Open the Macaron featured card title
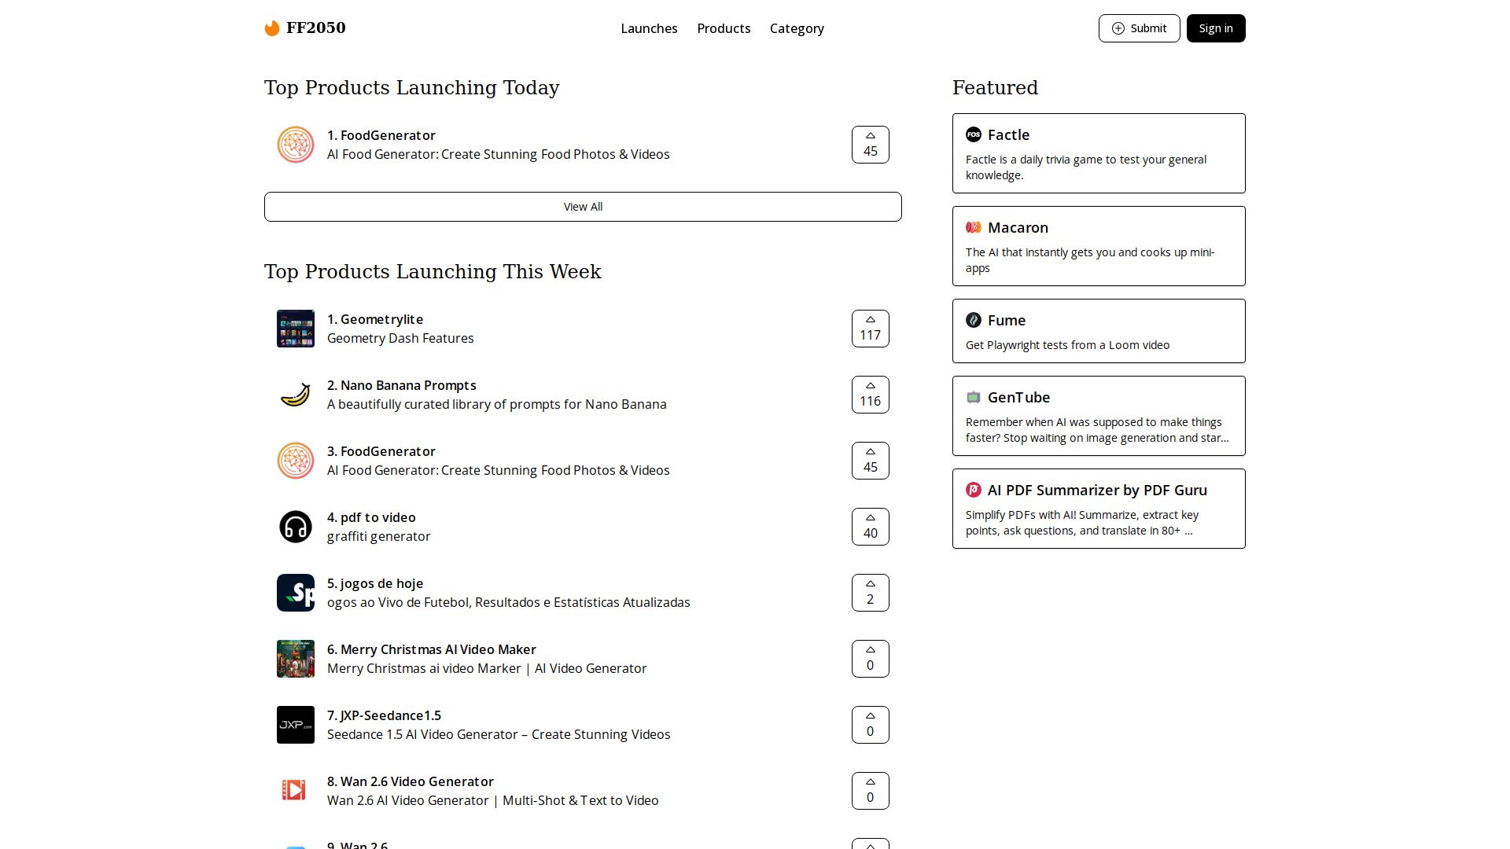This screenshot has width=1510, height=849. (1018, 227)
